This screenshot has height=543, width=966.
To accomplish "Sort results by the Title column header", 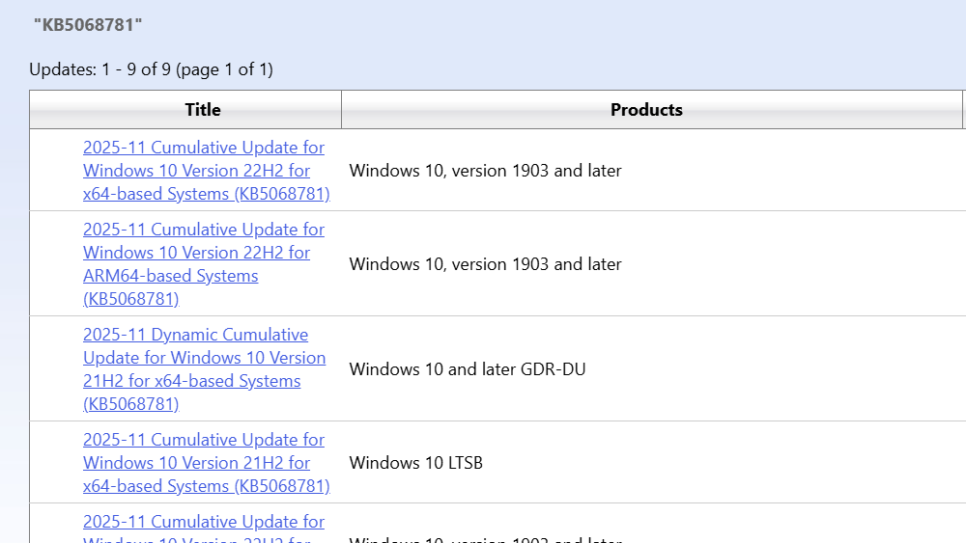I will 203,110.
